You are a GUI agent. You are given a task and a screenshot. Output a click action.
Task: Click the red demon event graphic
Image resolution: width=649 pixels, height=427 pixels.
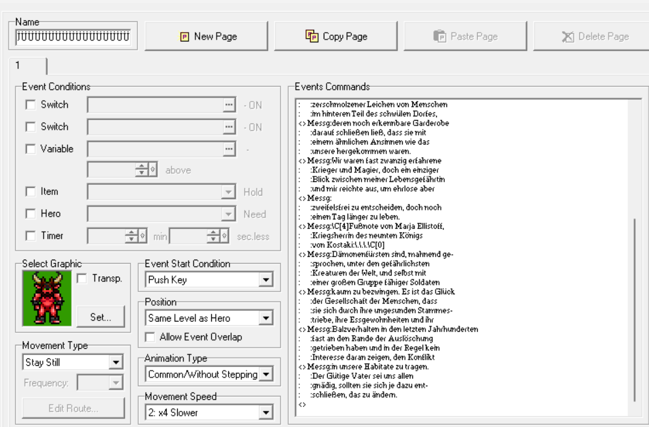point(47,298)
